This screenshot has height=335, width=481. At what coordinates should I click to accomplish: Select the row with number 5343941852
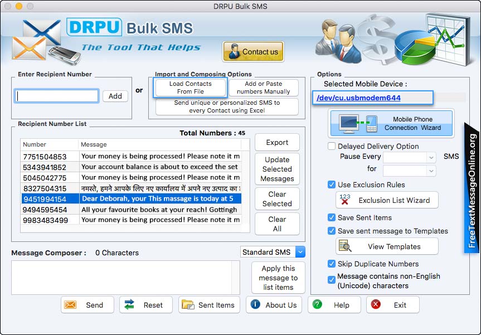tap(132, 167)
